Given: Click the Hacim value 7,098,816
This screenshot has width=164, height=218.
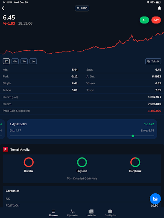Looking at the screenshot, I should pos(155,104).
